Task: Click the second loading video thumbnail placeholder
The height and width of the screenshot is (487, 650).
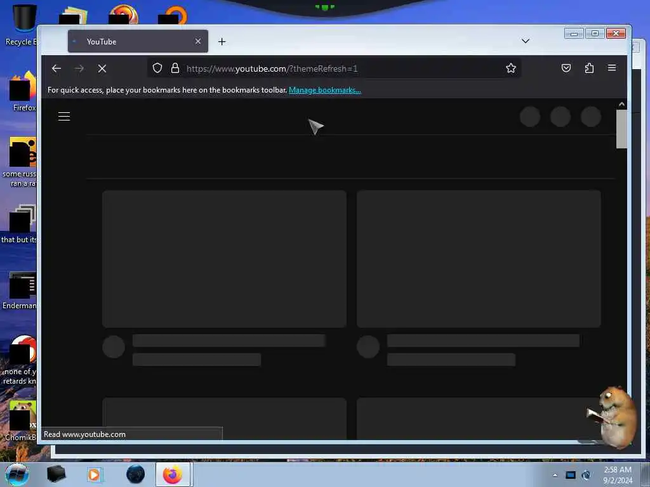Action: pos(479,259)
